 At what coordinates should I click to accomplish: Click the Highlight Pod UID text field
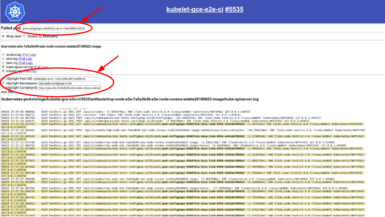(x=65, y=79)
